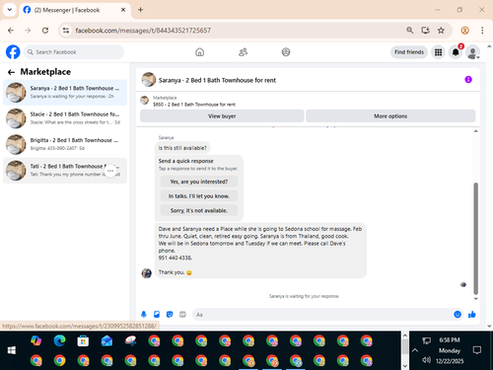Click the Search Facebook field
Image resolution: width=493 pixels, height=370 pixels.
pyautogui.click(x=74, y=52)
